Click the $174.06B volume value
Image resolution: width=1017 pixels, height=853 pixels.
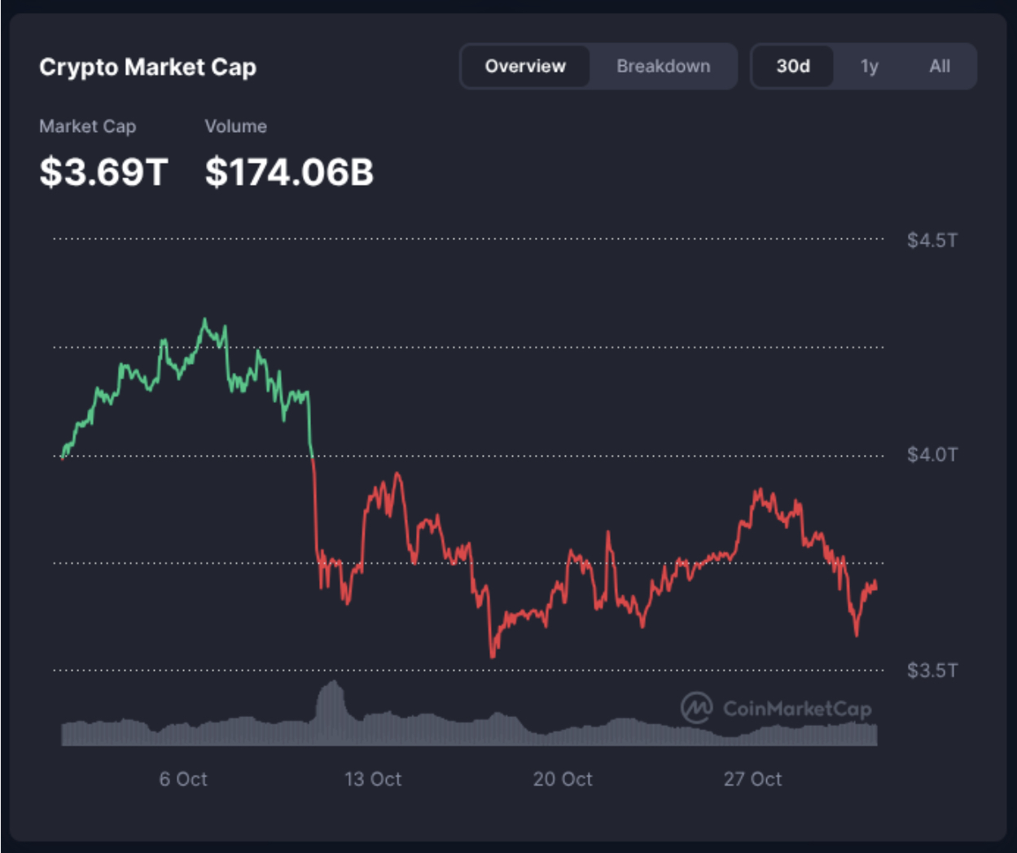[289, 172]
